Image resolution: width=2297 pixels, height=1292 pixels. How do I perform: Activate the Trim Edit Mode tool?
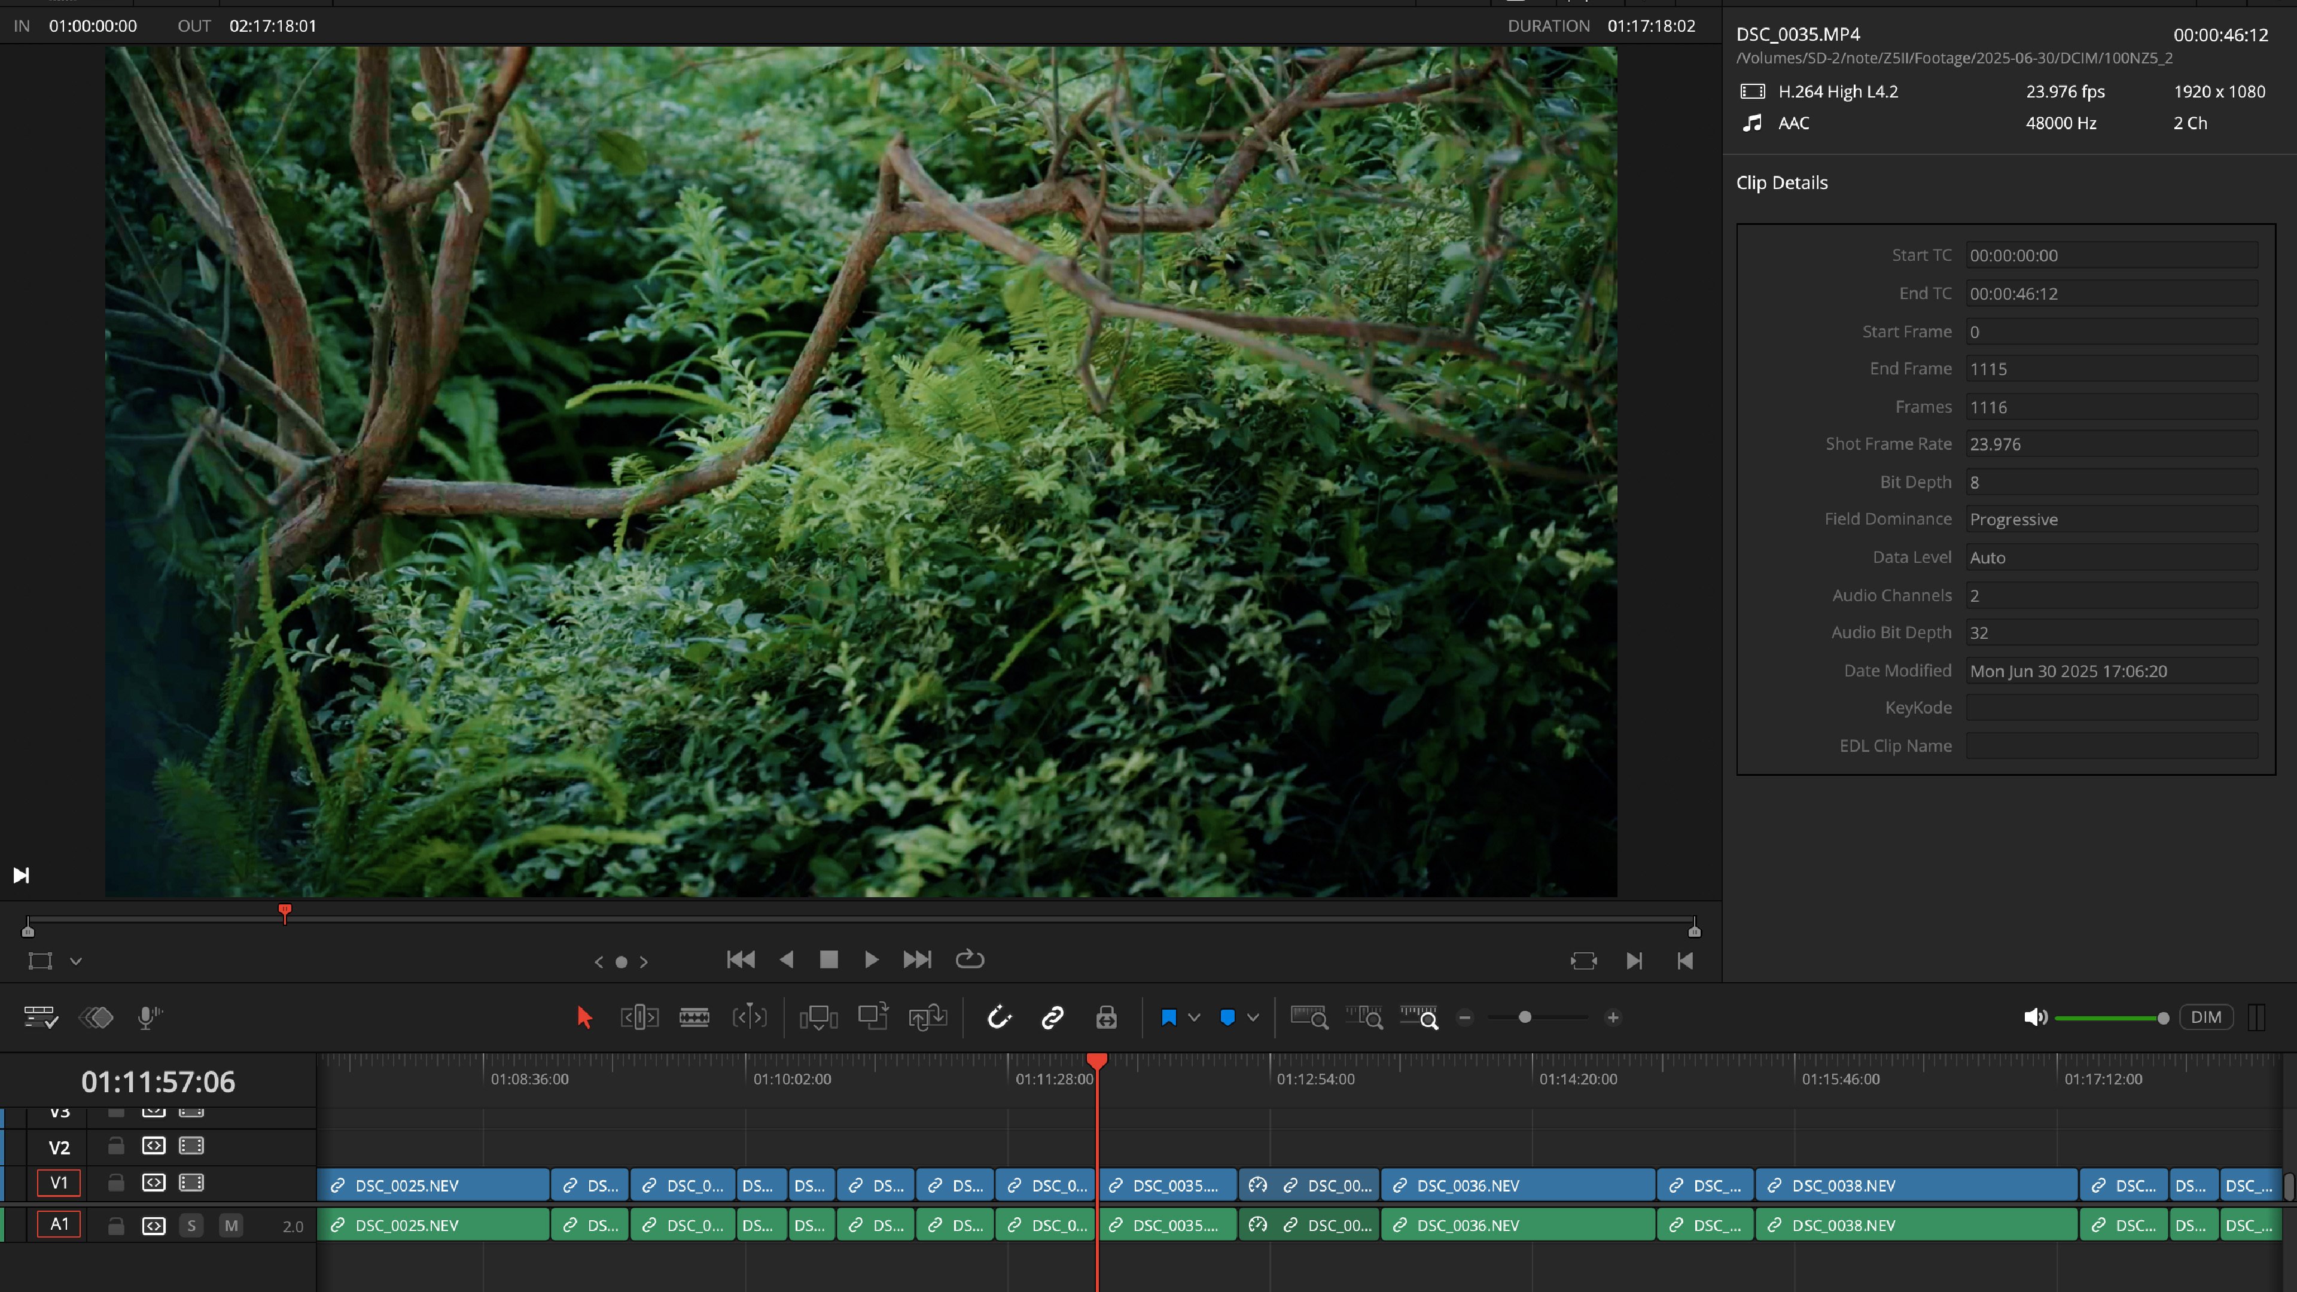[x=639, y=1017]
